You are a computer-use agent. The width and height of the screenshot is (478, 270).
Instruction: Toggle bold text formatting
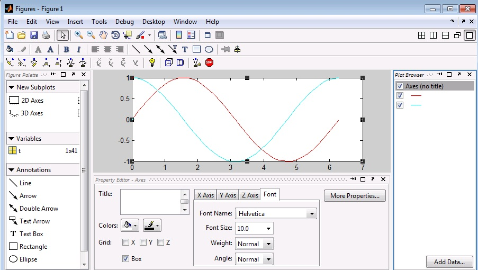66,49
